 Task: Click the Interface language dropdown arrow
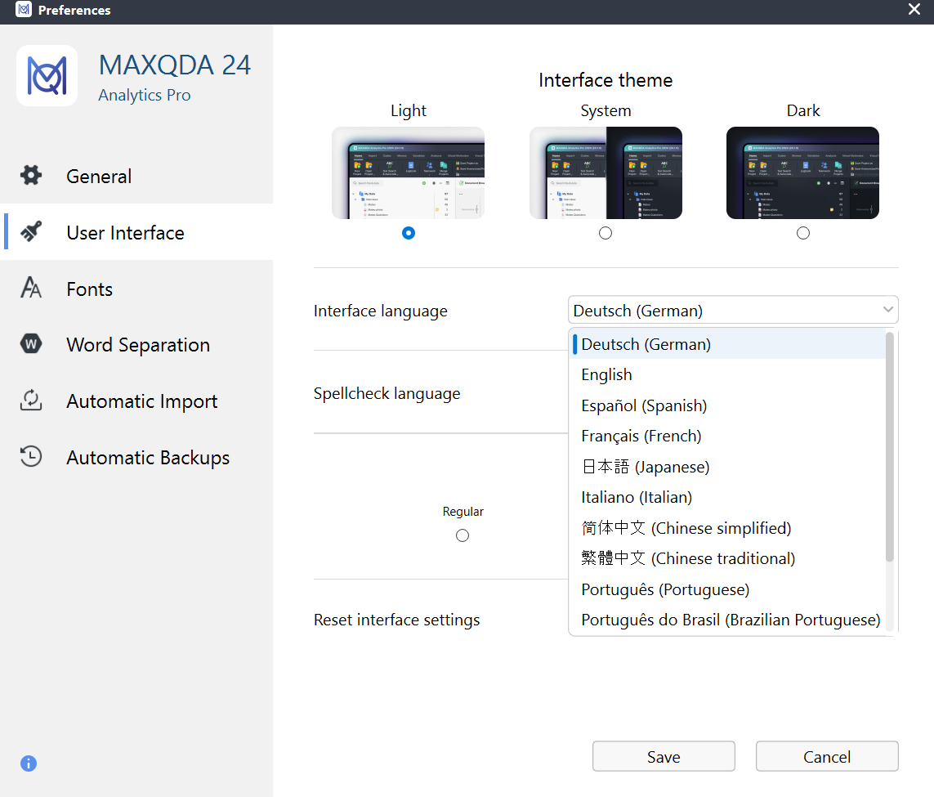(x=887, y=311)
